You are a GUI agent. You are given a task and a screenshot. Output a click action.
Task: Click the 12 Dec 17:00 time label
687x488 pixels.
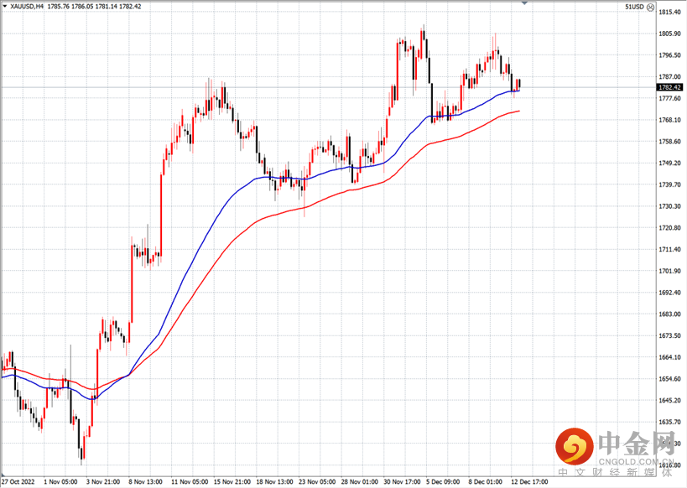tap(530, 482)
